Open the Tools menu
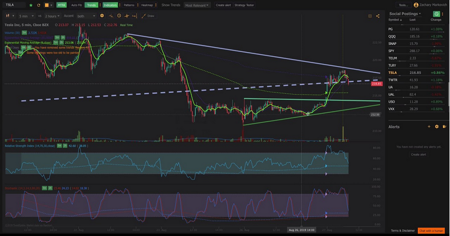 (403, 5)
